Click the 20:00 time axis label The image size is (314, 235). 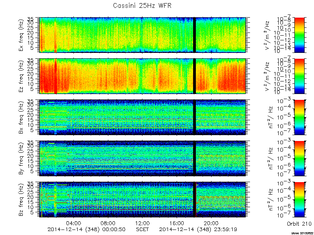tap(211, 223)
